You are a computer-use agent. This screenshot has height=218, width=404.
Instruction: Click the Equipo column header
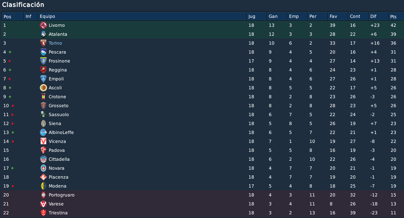tap(142, 16)
